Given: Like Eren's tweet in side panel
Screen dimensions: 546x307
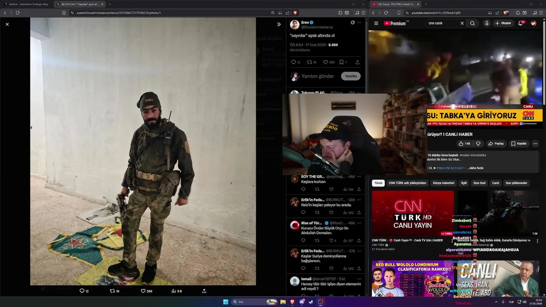Looking at the screenshot, I should [325, 62].
